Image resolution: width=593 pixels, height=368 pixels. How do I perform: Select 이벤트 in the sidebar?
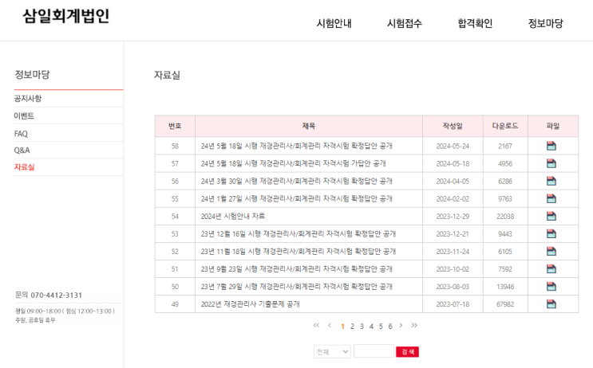[24, 115]
